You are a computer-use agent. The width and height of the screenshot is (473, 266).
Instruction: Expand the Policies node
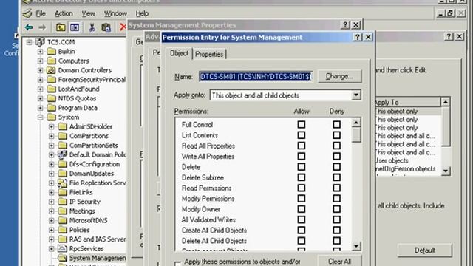pos(51,230)
